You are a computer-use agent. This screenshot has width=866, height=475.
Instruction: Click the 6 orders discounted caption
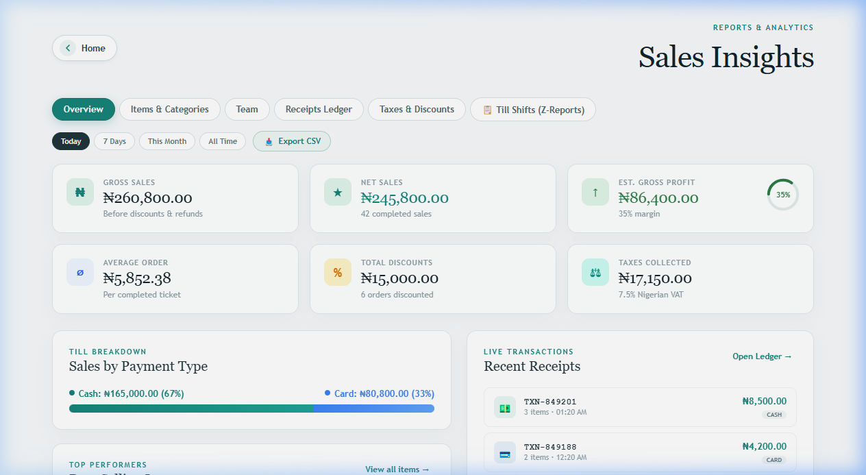[x=397, y=295]
